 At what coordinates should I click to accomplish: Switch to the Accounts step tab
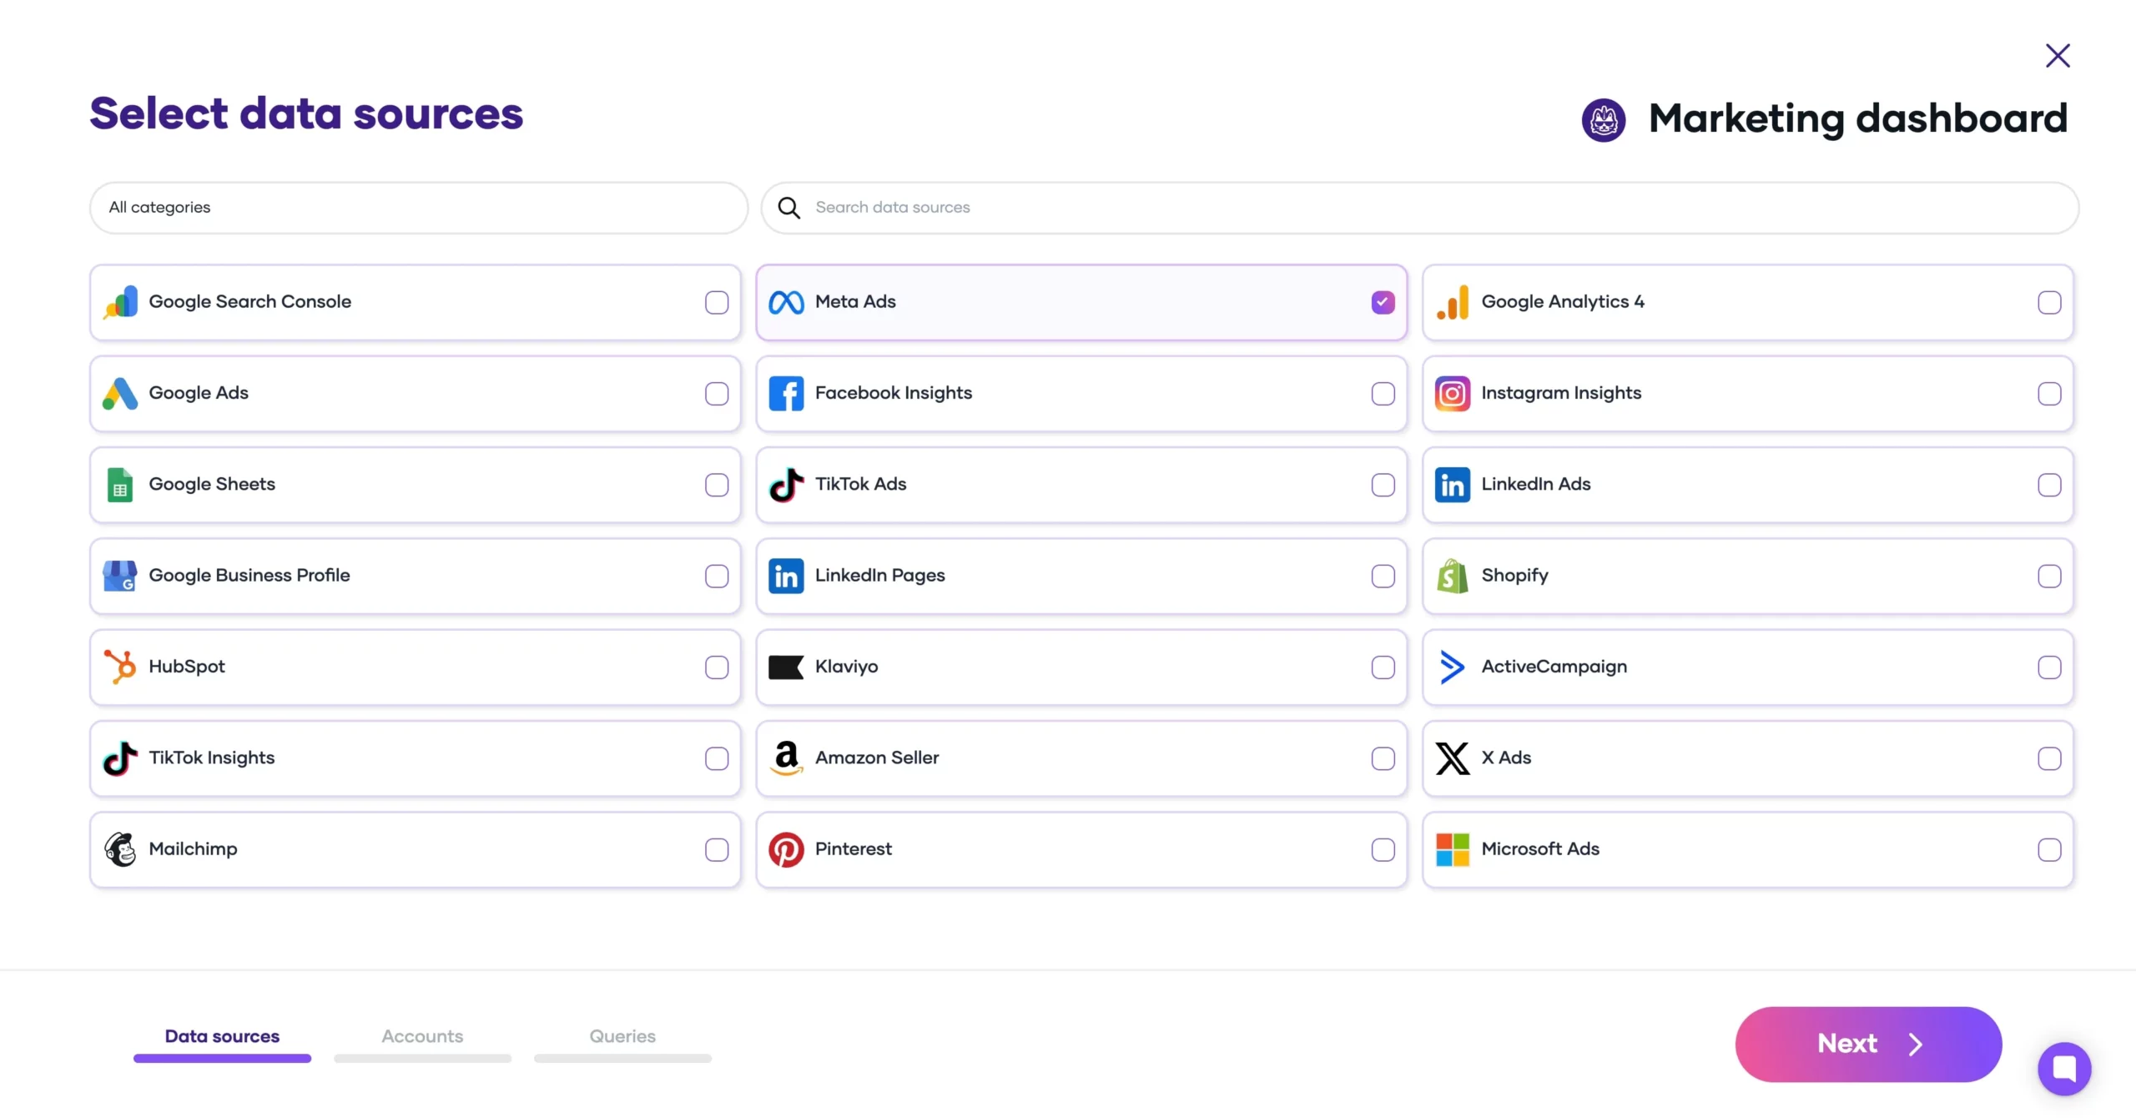(422, 1036)
